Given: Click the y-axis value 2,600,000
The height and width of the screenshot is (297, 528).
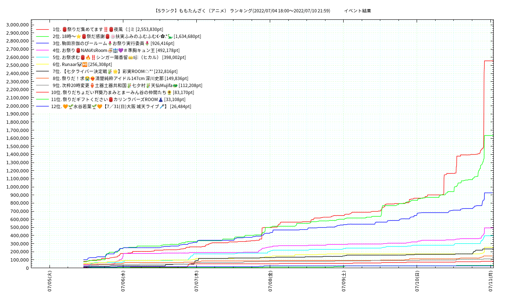Looking at the screenshot, I should [x=17, y=57].
